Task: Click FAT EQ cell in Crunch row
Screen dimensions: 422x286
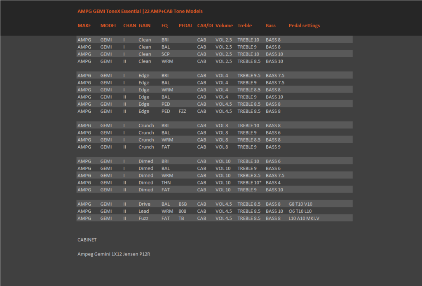Action: click(166, 147)
